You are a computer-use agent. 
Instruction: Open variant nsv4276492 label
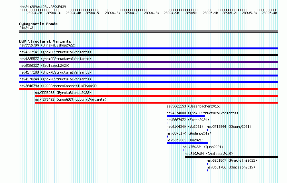tap(71, 99)
